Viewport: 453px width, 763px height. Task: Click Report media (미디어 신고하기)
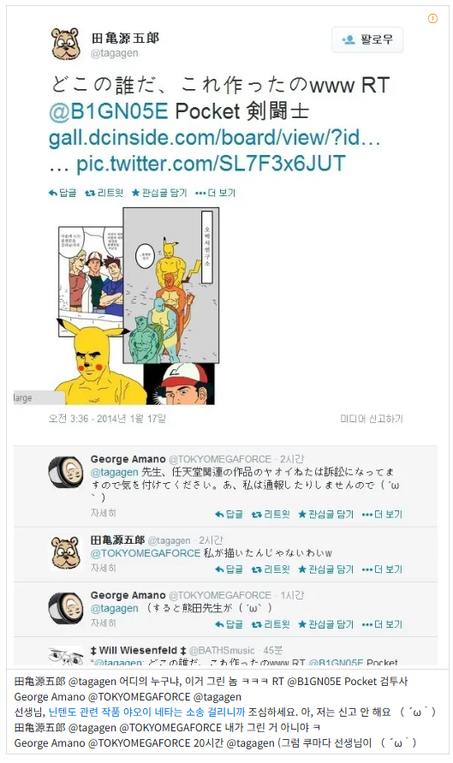pos(372,419)
